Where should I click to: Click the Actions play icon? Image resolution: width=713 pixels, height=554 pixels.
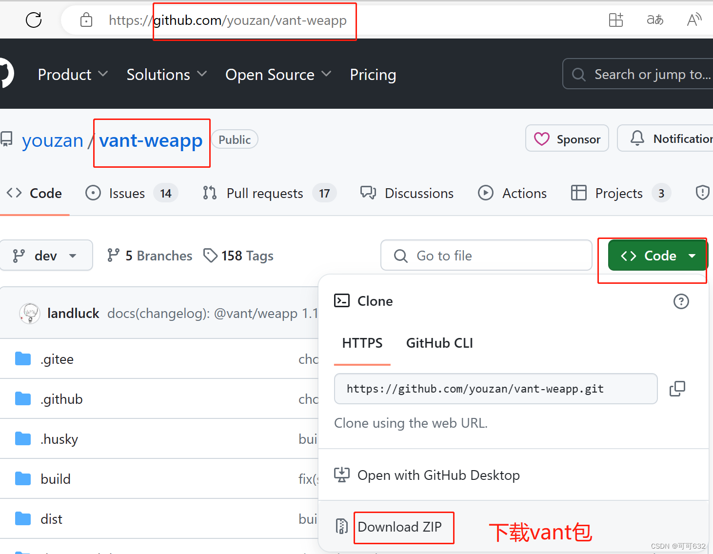click(486, 193)
